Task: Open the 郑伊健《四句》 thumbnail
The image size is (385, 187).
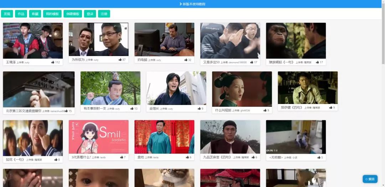Action: pos(308,88)
